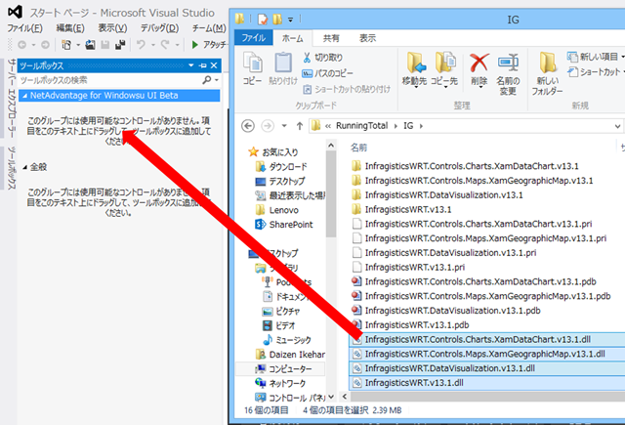Select folder InfragisticsWRT.DataVisualization.v13.1
This screenshot has width=625, height=425.
[x=437, y=195]
